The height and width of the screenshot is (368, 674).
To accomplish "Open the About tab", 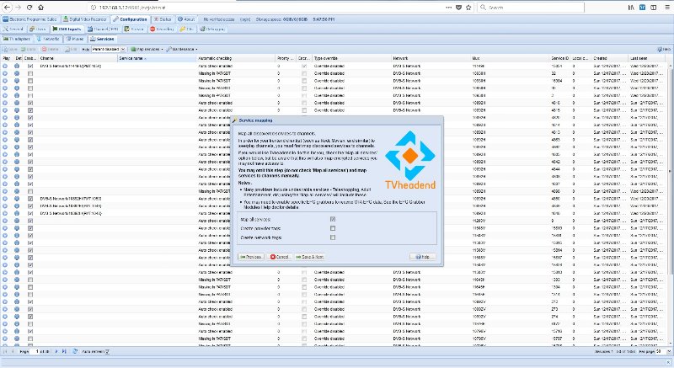I will (186, 19).
